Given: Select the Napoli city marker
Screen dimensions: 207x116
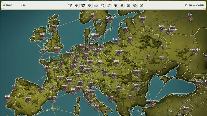Looking at the screenshot, I should (x=97, y=108).
